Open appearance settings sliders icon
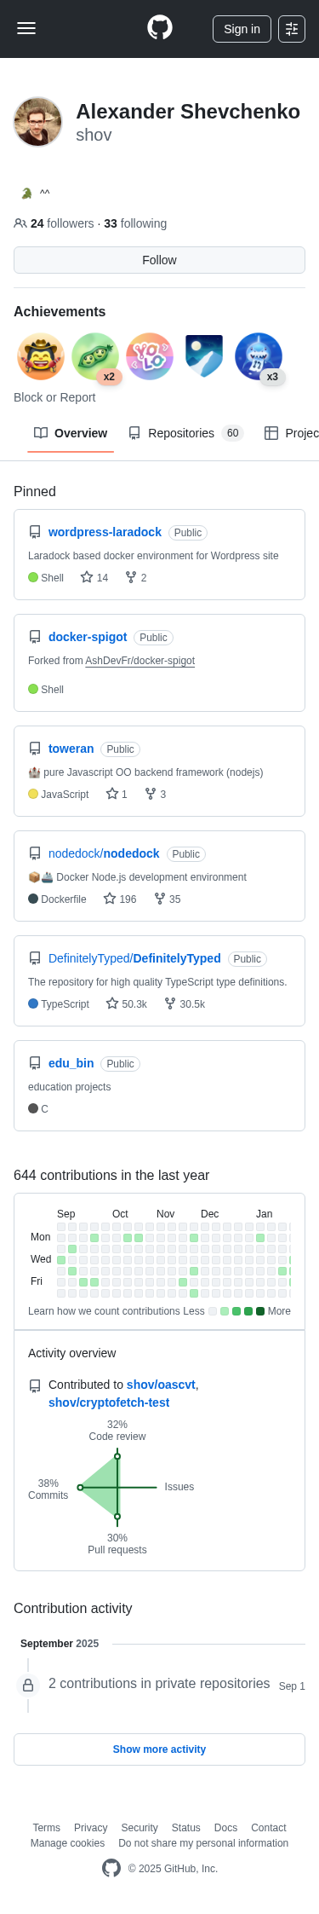Screen dimensions: 319x1914 point(292,29)
